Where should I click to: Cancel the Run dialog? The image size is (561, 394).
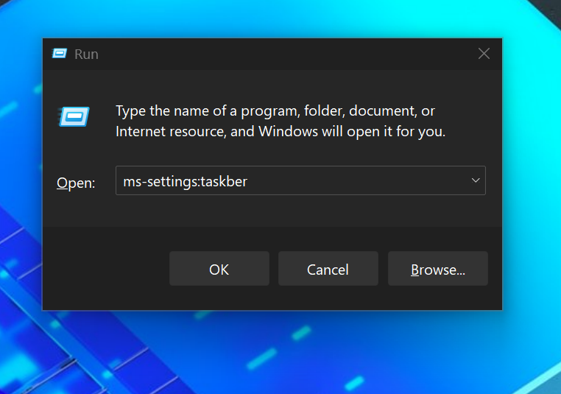pos(328,269)
